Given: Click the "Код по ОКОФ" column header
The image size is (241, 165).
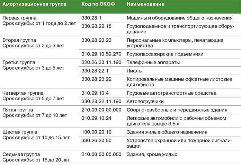Looking at the screenshot, I should point(98,4).
